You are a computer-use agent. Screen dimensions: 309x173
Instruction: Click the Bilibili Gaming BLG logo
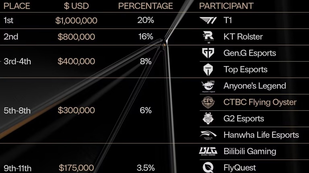[208, 151]
